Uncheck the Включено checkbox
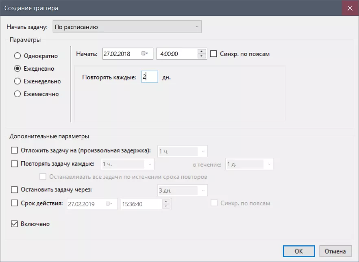 click(x=15, y=224)
